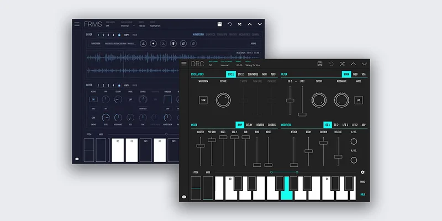The height and width of the screenshot is (221, 442).
Task: Switch to SUB/NOISE tab in DRC
Action: pos(253,75)
